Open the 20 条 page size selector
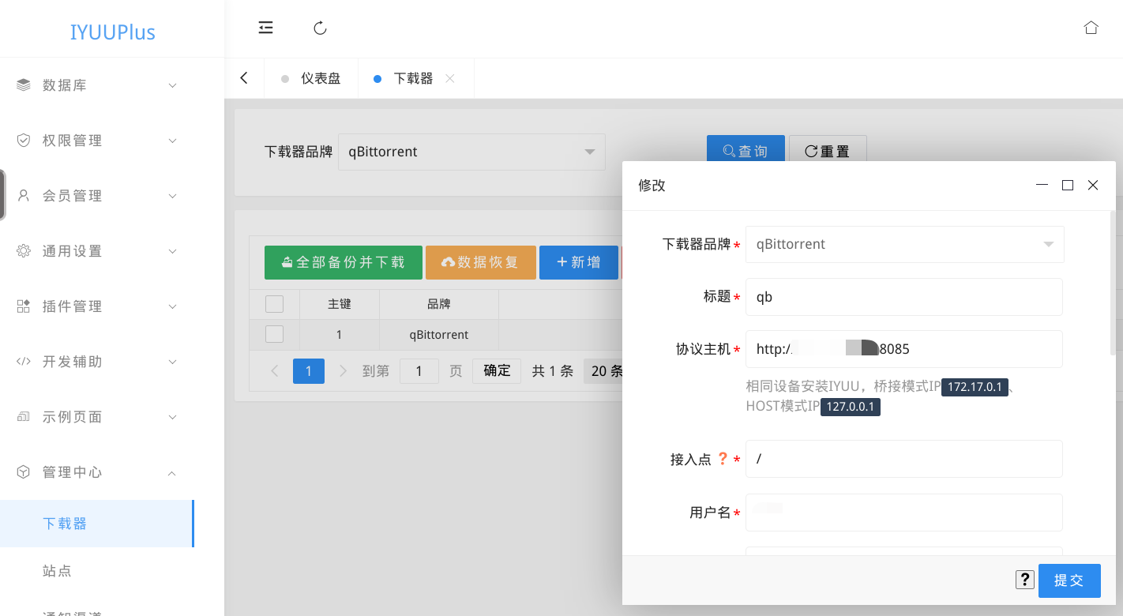The image size is (1123, 616). tap(603, 371)
